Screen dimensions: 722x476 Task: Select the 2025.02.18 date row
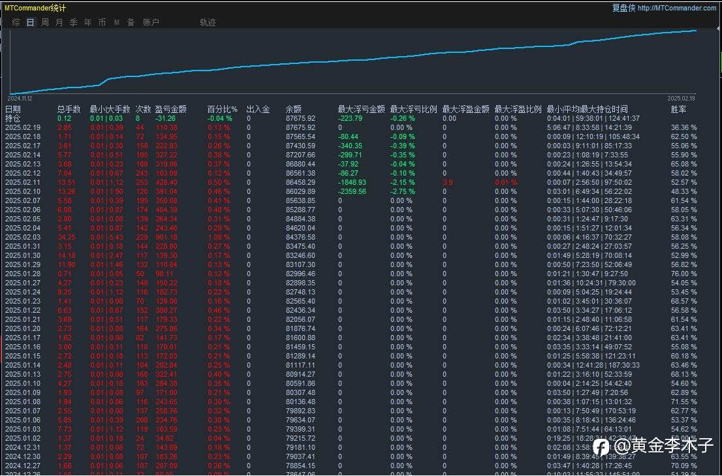click(x=23, y=136)
